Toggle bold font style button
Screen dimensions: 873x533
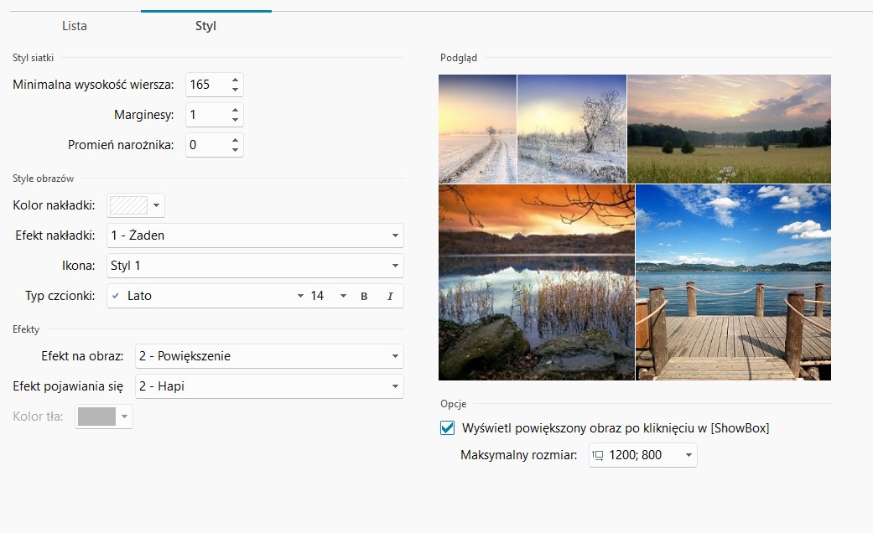pos(364,296)
